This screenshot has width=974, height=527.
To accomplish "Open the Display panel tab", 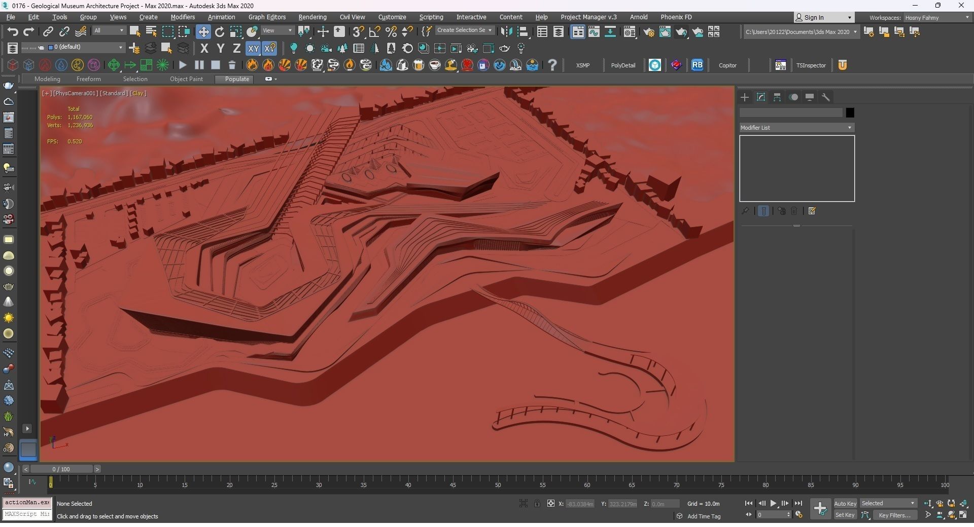I will 810,97.
